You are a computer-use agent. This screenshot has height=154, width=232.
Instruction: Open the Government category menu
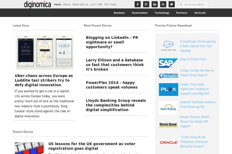coord(140,13)
